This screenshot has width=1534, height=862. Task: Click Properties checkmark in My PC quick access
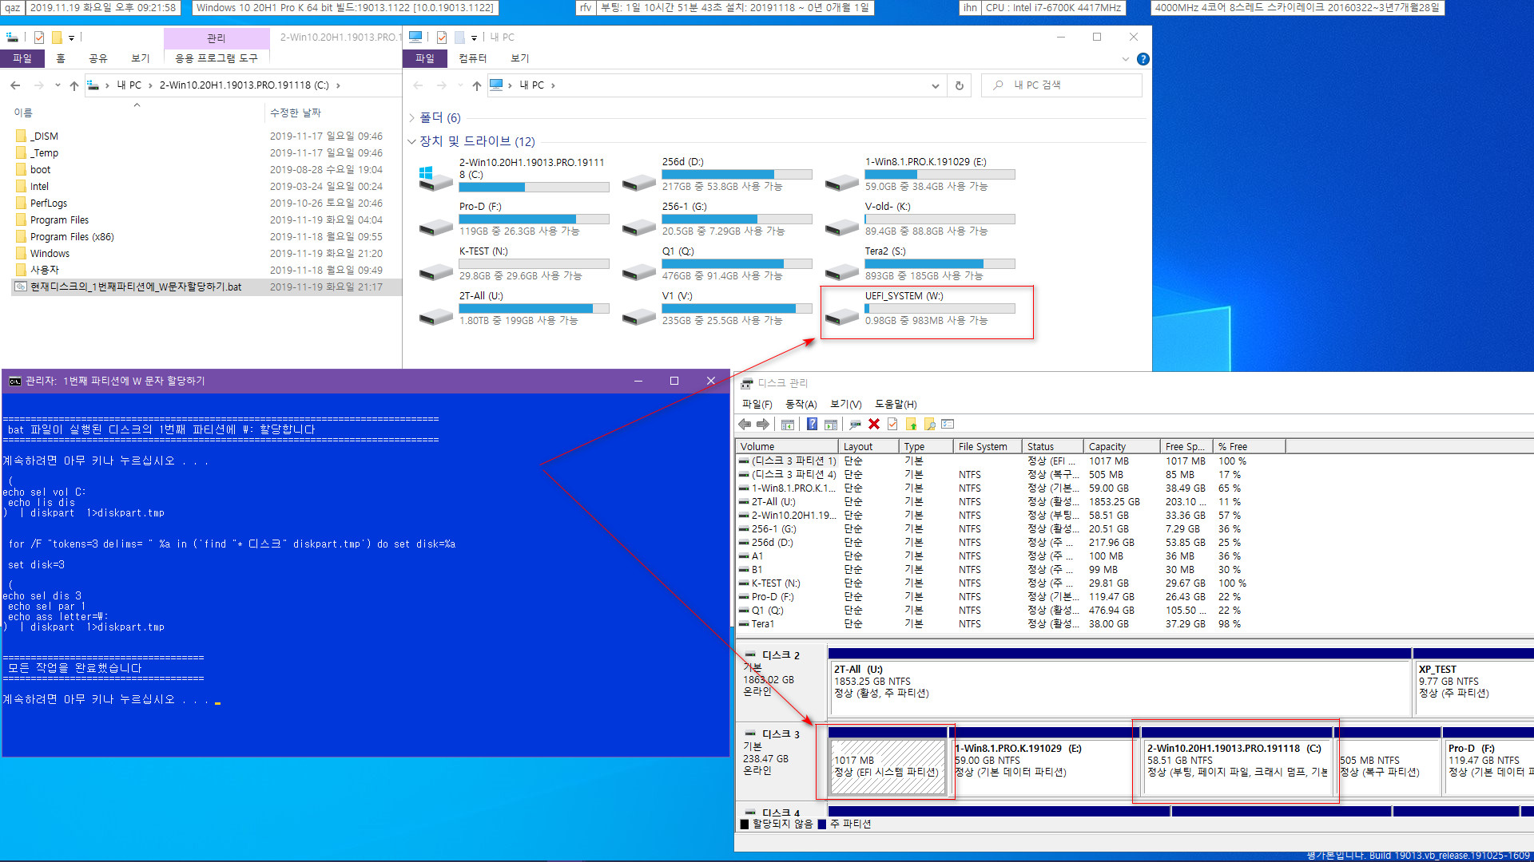(441, 37)
